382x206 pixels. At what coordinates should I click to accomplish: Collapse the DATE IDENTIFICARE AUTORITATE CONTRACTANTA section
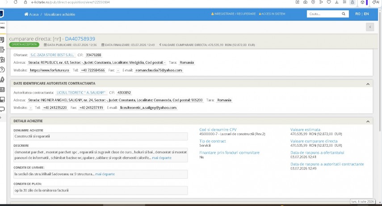(368, 84)
